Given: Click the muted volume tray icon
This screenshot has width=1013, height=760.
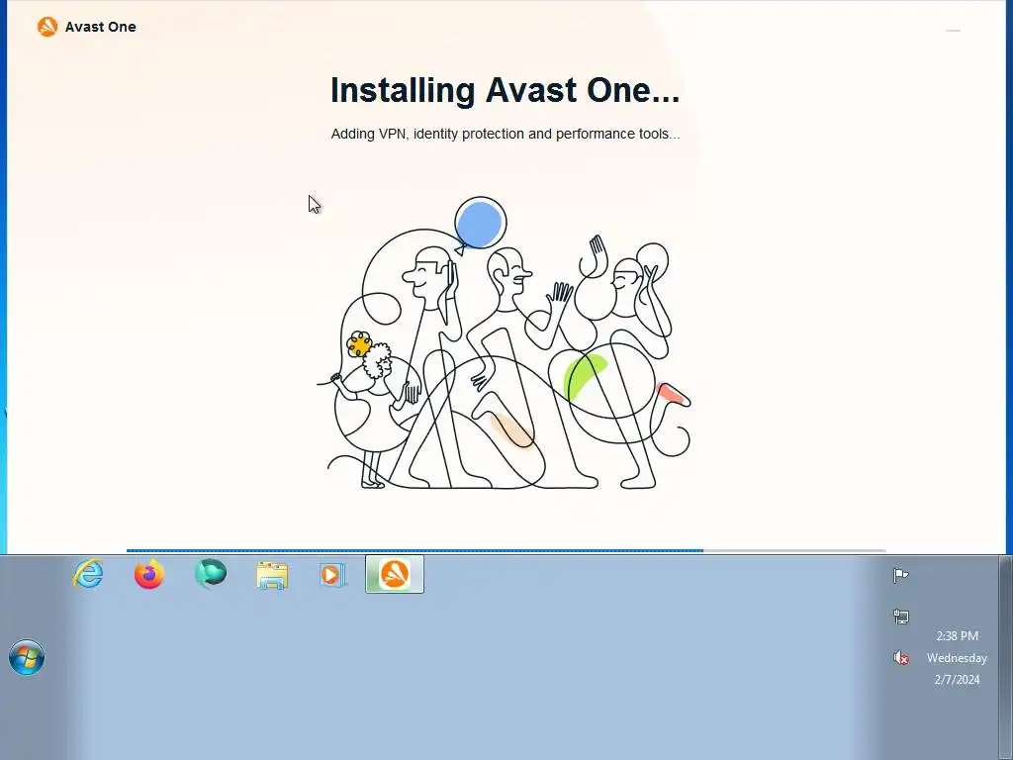Looking at the screenshot, I should point(900,658).
